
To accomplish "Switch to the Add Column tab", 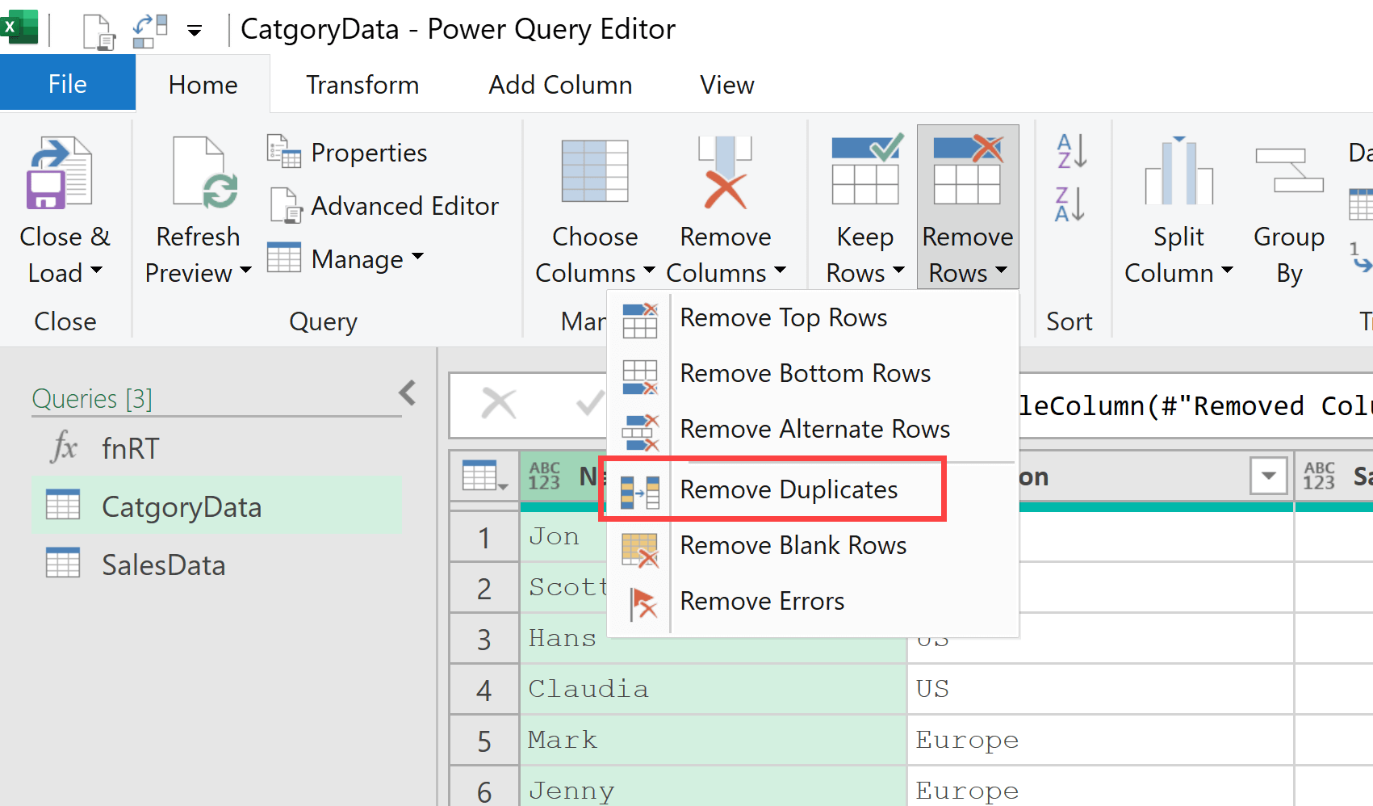I will click(560, 85).
